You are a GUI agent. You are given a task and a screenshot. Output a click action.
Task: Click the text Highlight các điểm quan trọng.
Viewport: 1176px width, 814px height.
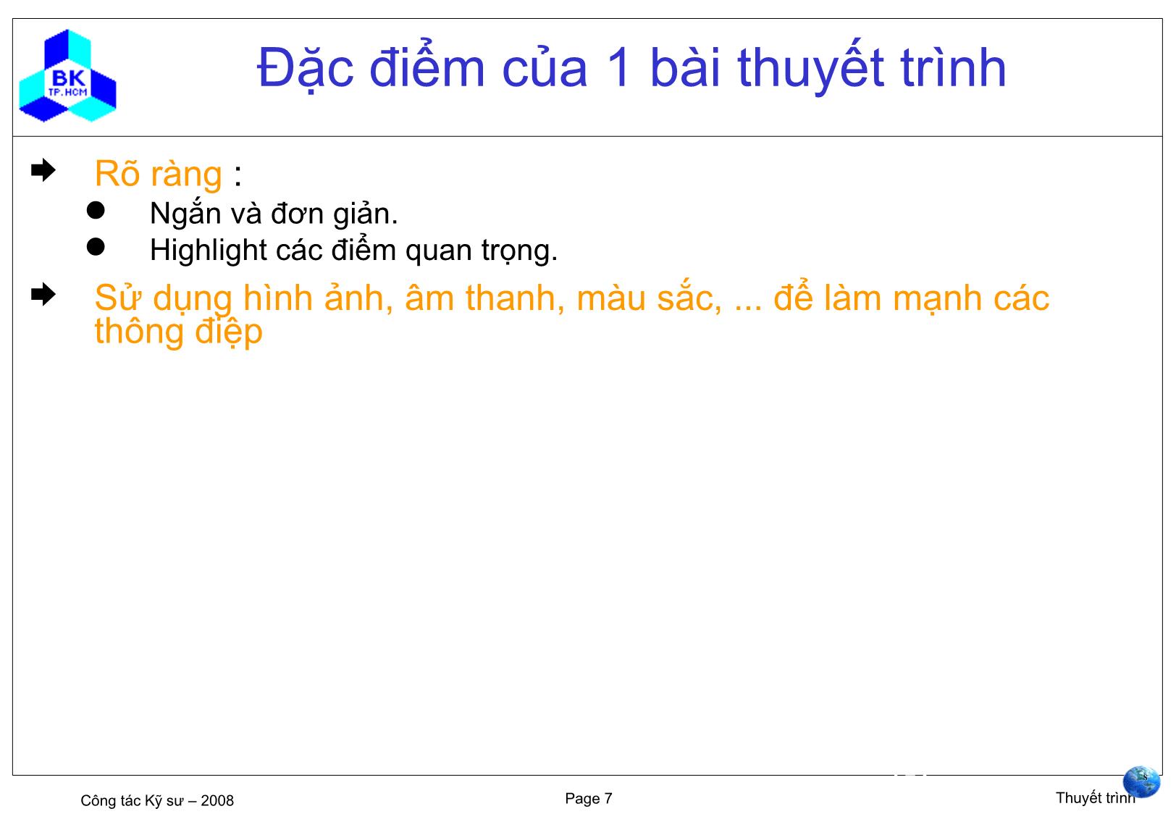(x=353, y=251)
